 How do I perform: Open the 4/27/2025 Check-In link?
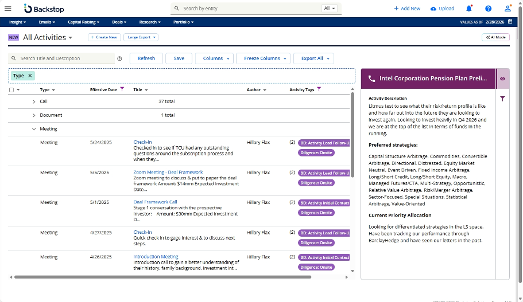click(x=142, y=232)
